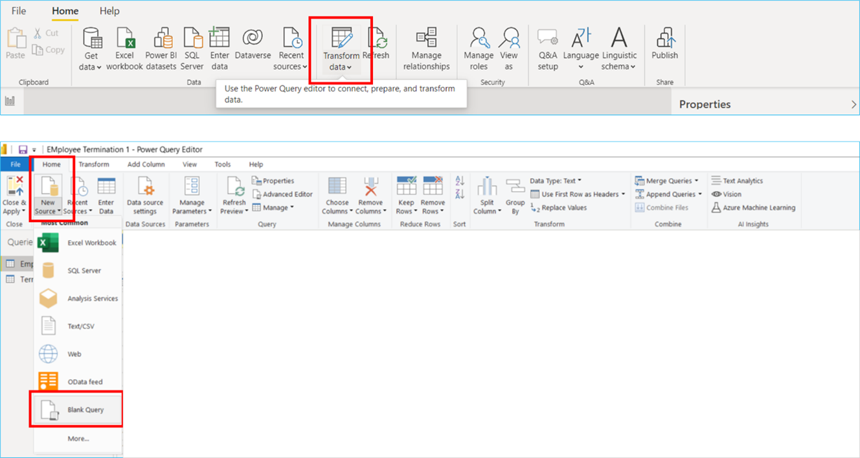Viewport: 860px width, 458px height.
Task: Select Blank Query from the menu
Action: click(85, 410)
